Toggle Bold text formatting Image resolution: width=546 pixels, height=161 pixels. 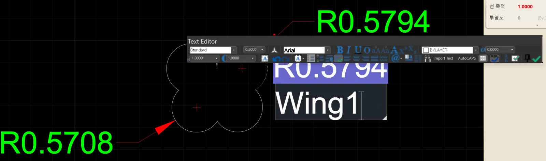340,50
